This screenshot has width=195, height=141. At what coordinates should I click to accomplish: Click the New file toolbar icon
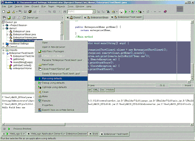pos(4,12)
